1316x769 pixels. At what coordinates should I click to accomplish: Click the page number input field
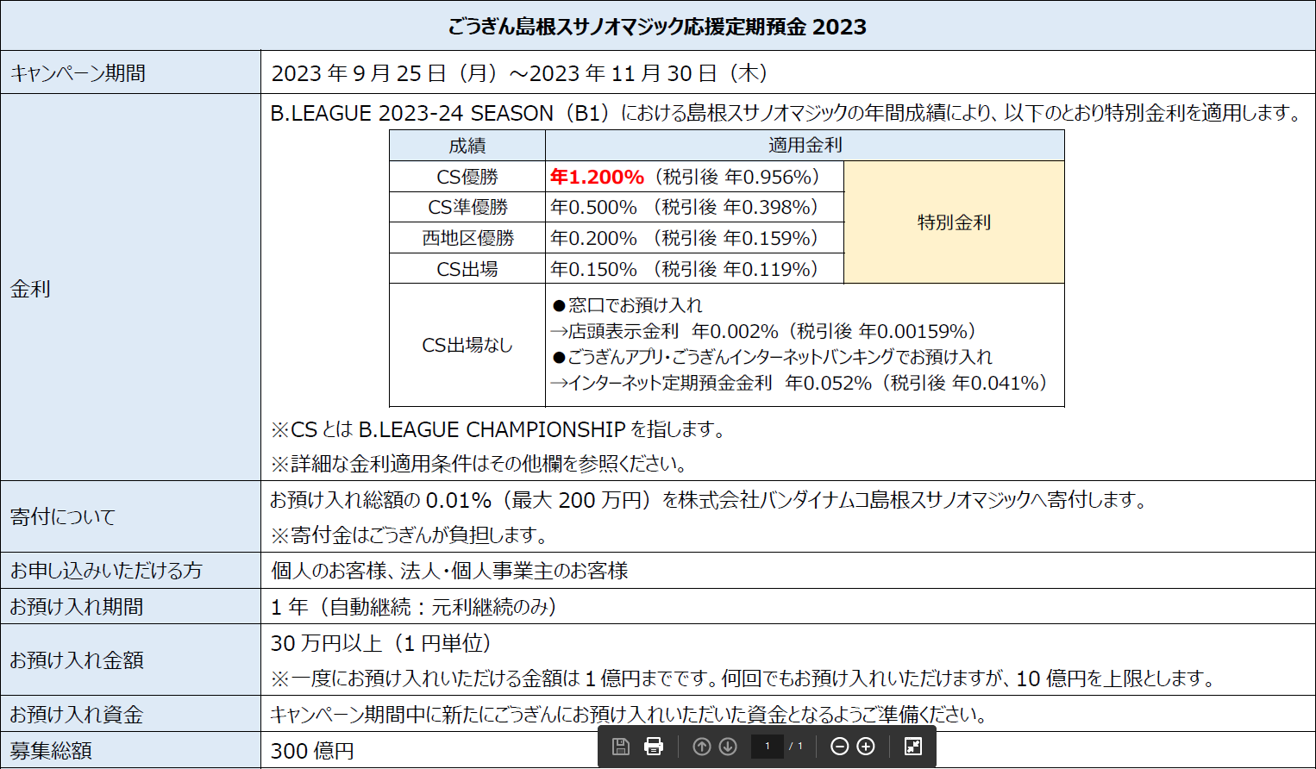point(767,747)
